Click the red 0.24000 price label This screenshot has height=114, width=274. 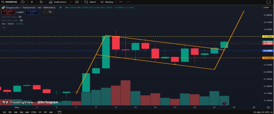[x=267, y=44]
